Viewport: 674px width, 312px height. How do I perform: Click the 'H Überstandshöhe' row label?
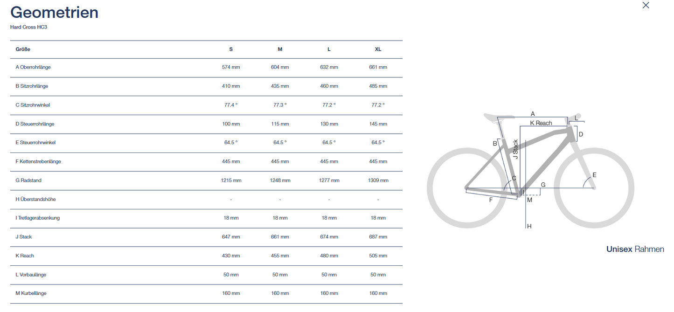35,199
